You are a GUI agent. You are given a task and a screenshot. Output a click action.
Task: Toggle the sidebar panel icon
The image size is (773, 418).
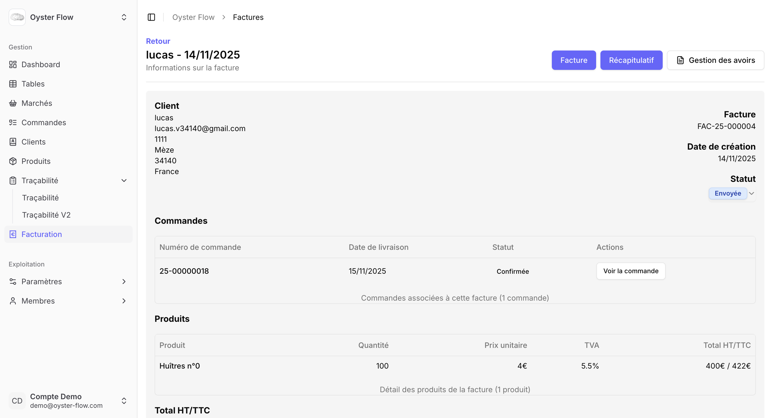[151, 17]
